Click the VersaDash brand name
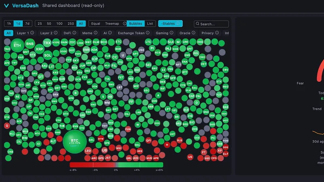This screenshot has height=182, width=324. point(25,6)
